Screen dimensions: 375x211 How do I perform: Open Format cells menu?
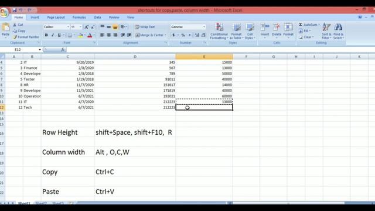coord(288,31)
